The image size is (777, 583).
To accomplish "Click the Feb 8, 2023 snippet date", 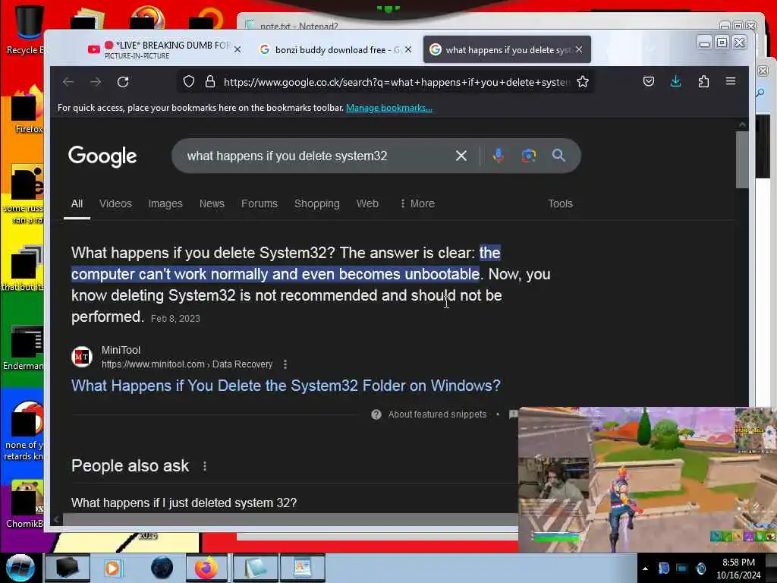I will tap(175, 319).
